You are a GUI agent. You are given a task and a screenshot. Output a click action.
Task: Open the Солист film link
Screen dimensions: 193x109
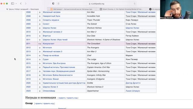tap(46, 24)
